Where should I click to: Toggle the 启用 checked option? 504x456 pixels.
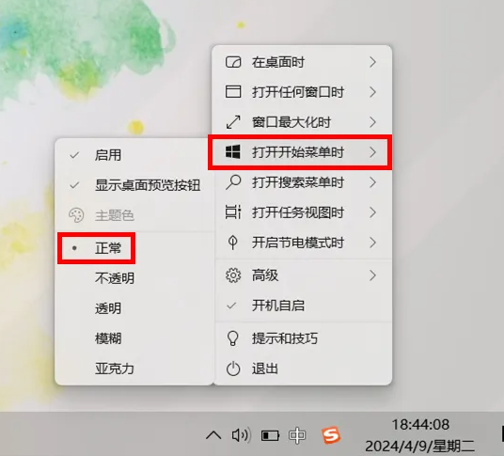tap(134, 155)
